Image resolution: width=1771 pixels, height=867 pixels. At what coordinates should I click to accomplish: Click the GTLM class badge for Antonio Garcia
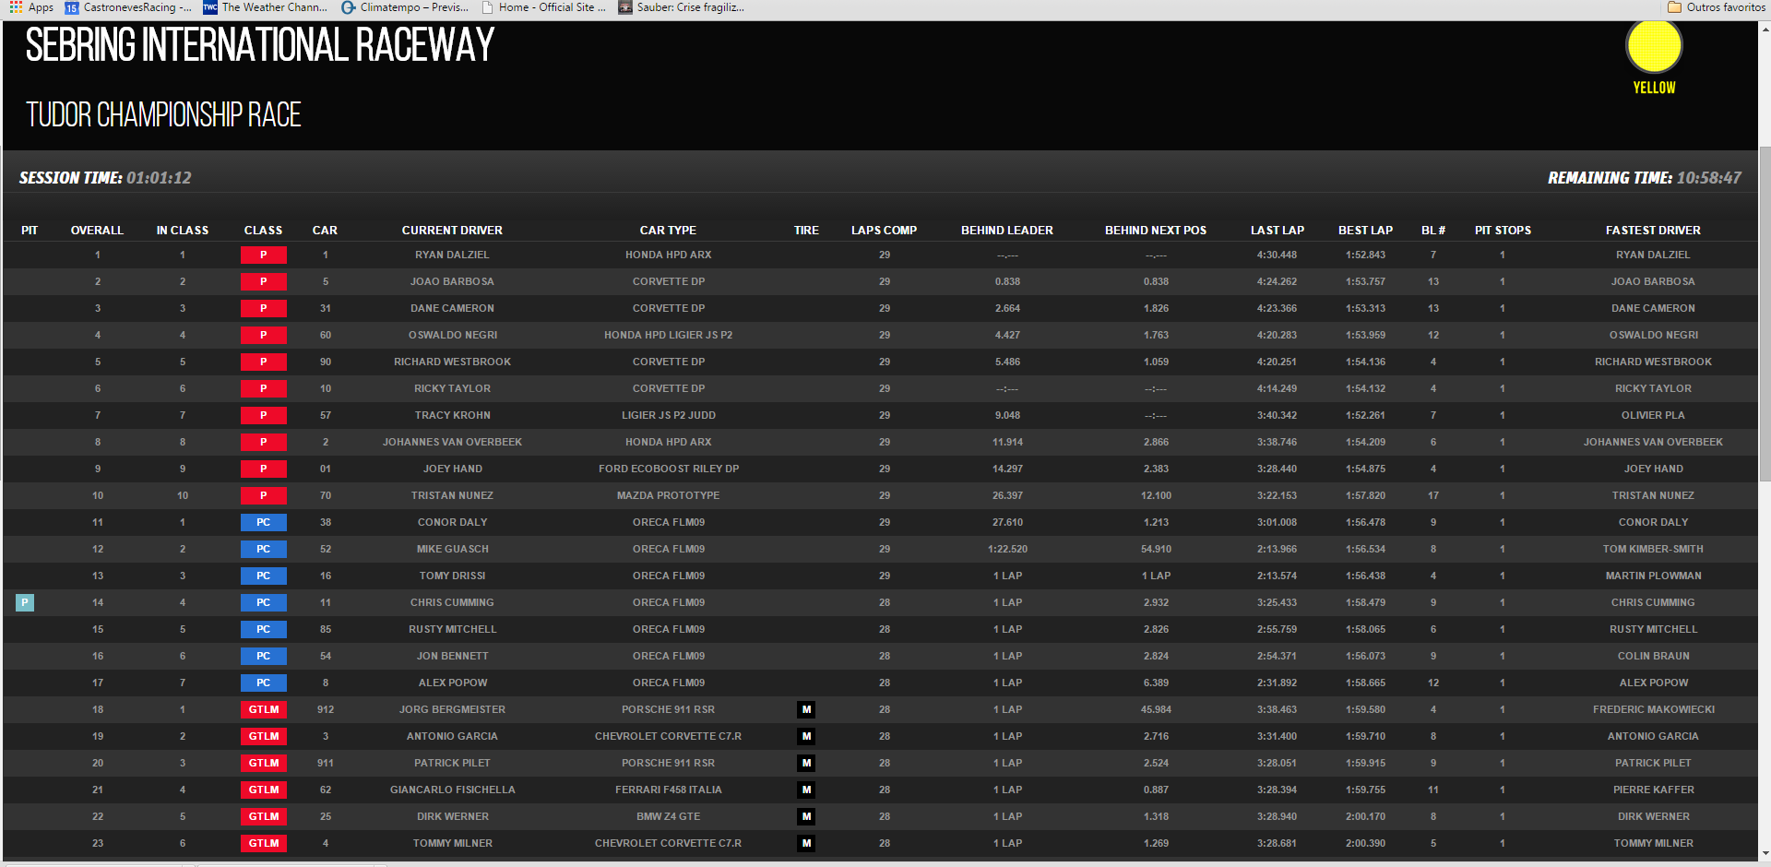click(x=263, y=736)
